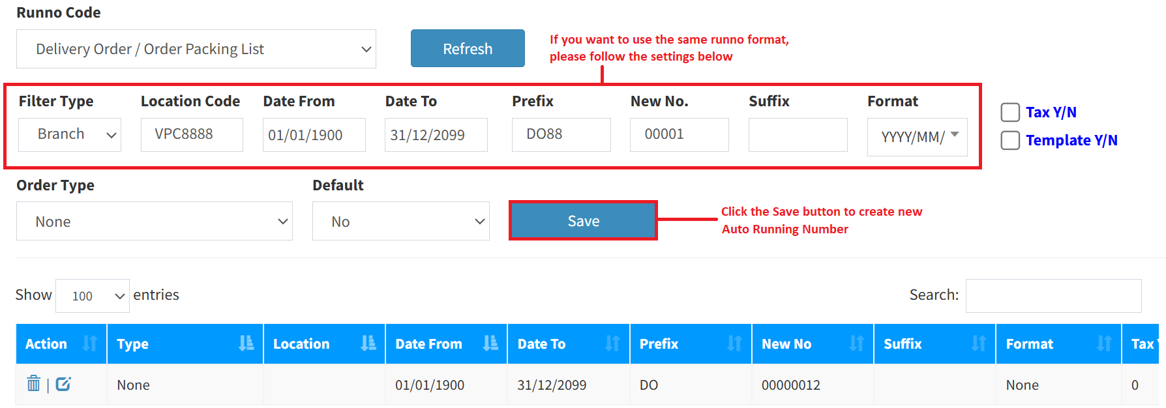This screenshot has width=1166, height=408.
Task: Sort table by Location column arrows
Action: point(368,343)
